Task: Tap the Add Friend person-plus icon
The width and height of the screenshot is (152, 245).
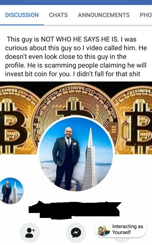Action: click(29, 233)
